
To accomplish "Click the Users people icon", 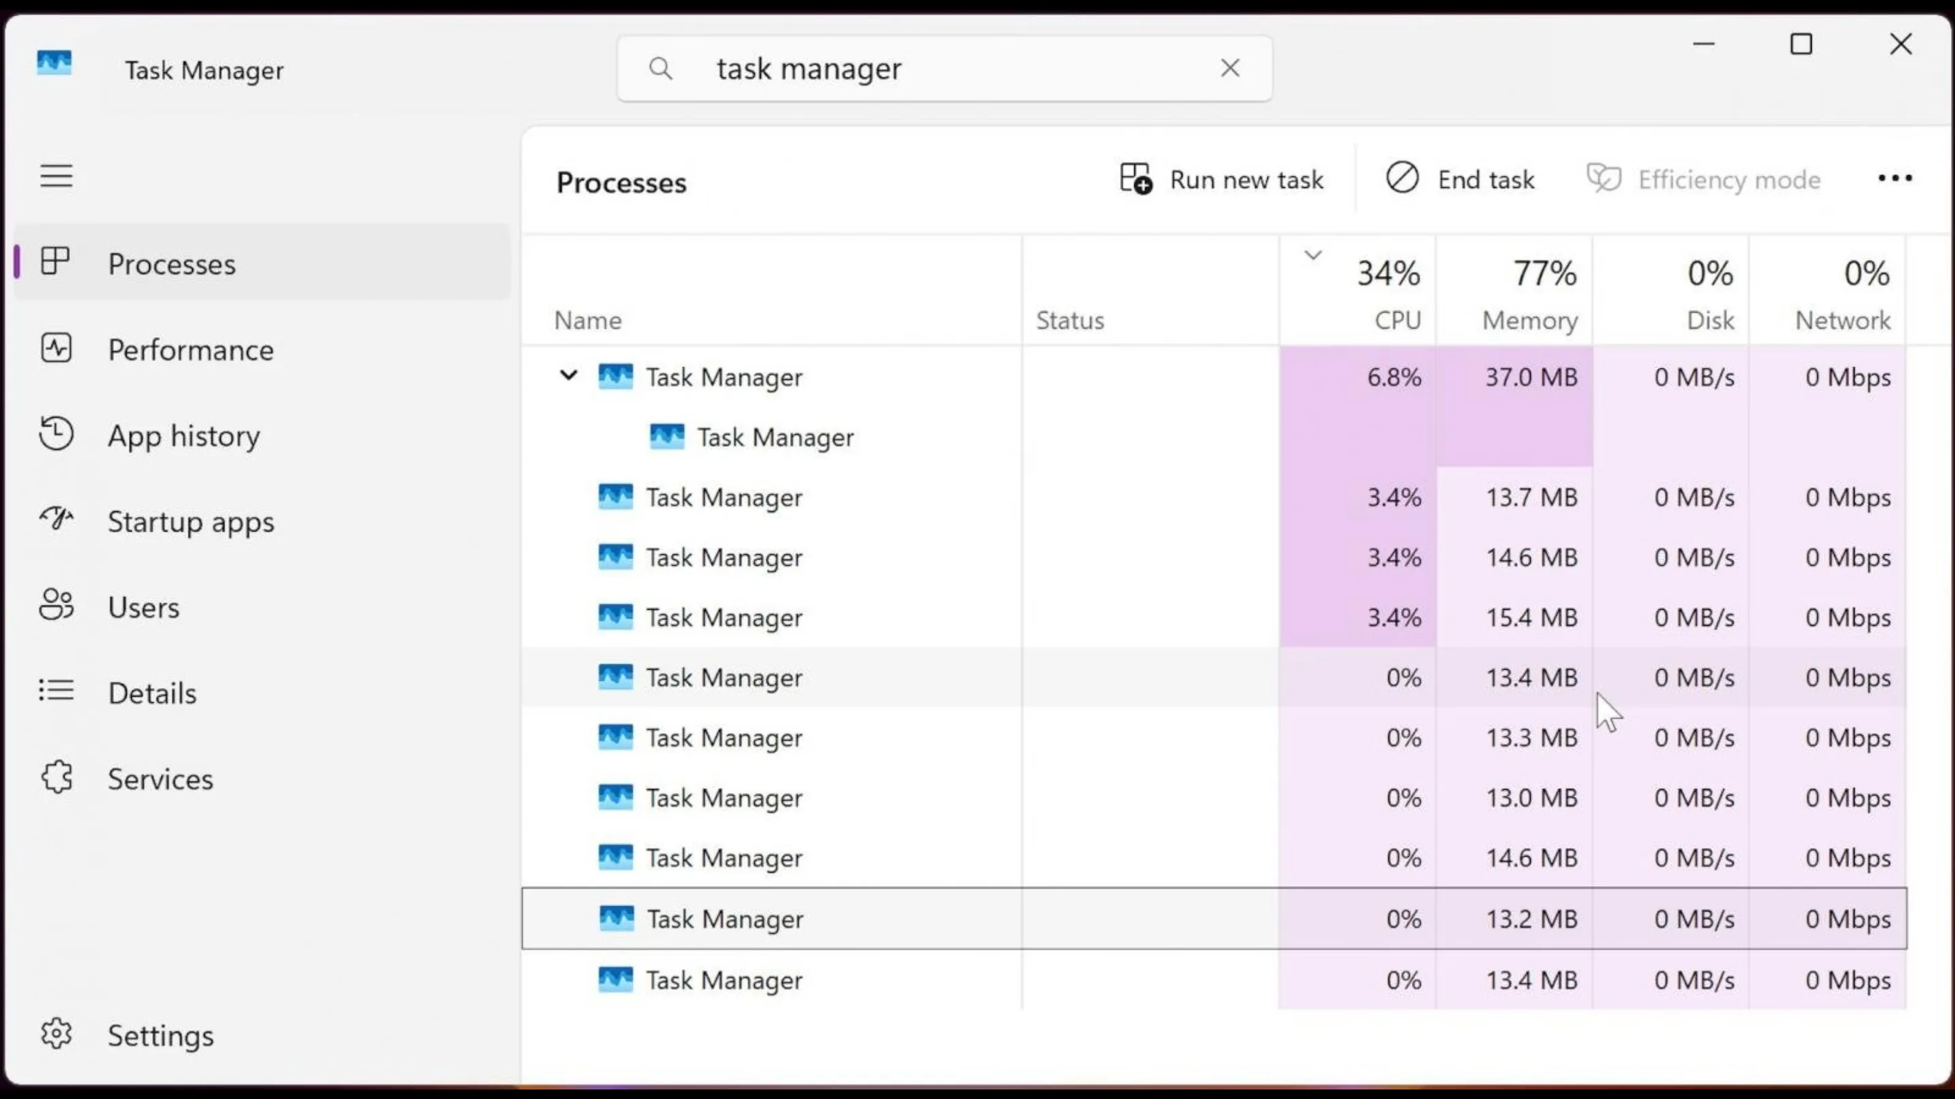I will (x=56, y=605).
